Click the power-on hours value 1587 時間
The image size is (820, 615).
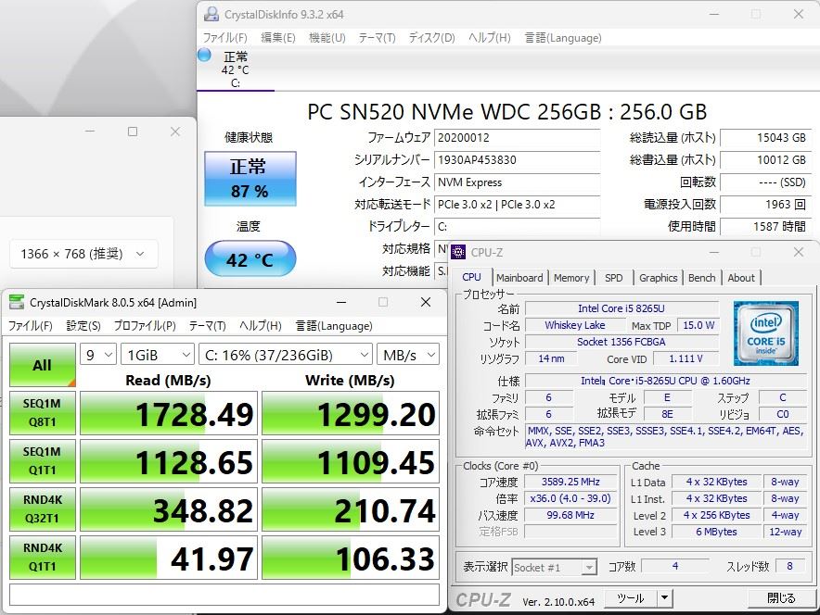tap(765, 227)
